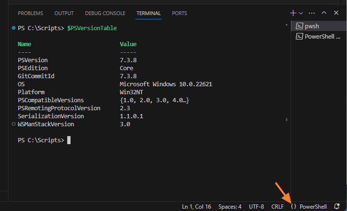Click the $PSVersionTable command text

pos(92,28)
